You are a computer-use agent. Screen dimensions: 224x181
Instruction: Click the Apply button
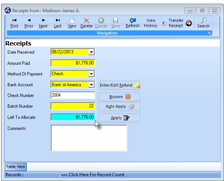tap(119, 118)
